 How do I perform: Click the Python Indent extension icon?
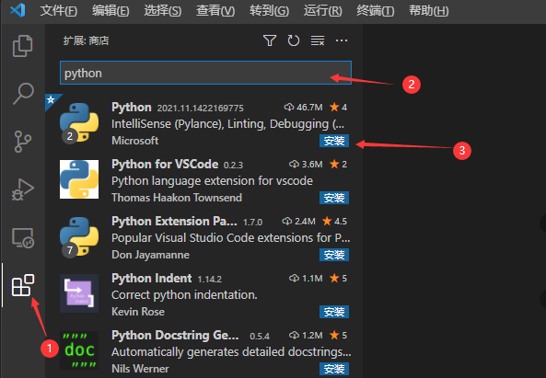coord(79,293)
